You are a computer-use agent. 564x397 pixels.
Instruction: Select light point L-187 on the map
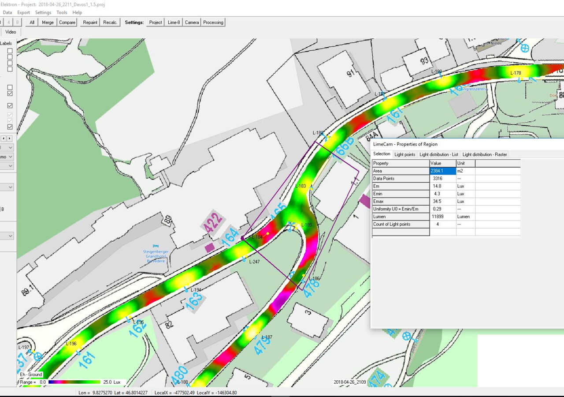(x=267, y=337)
